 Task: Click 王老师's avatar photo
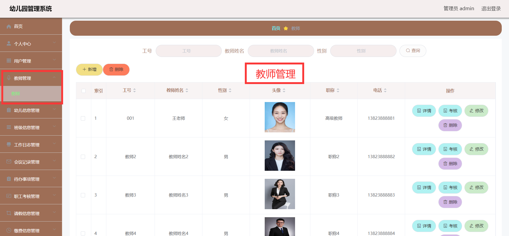click(280, 117)
